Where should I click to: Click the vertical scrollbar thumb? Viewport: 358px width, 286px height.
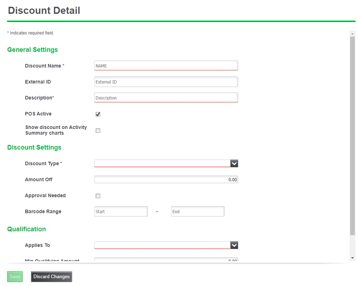[x=352, y=135]
